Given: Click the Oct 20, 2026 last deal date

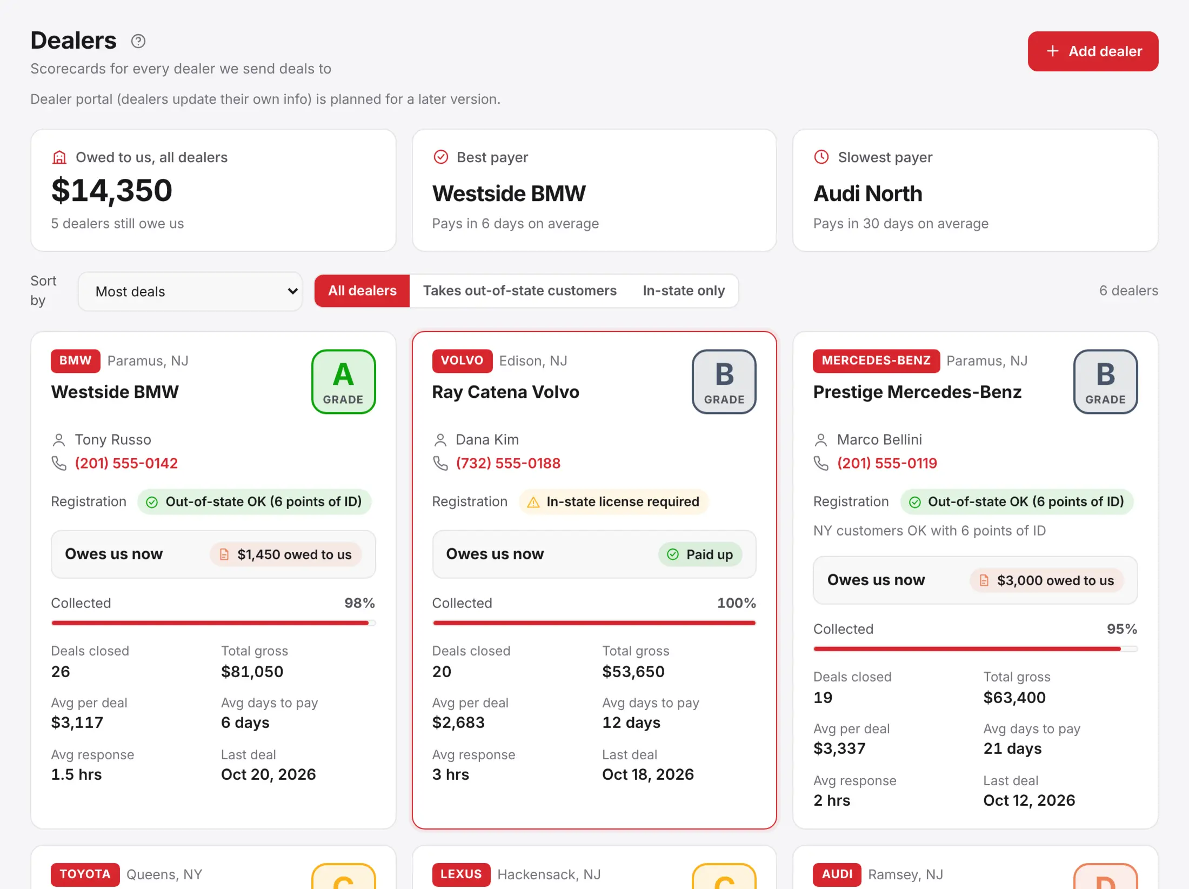Looking at the screenshot, I should (x=269, y=774).
